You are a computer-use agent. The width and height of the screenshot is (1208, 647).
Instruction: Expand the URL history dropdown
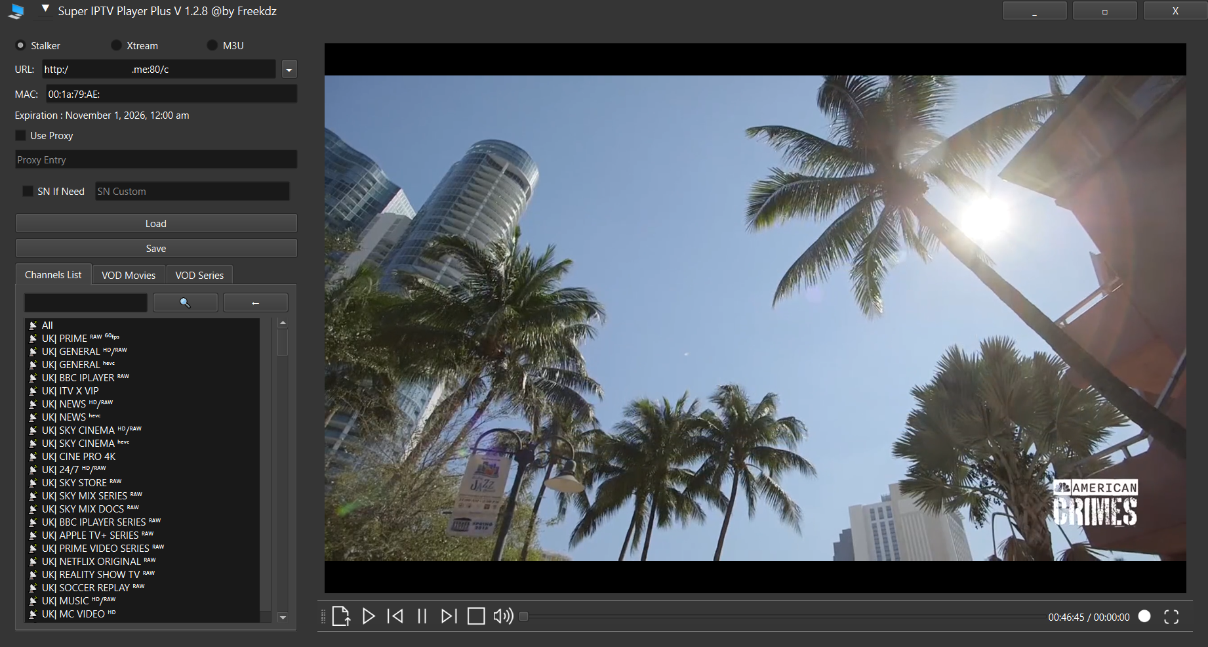click(289, 69)
